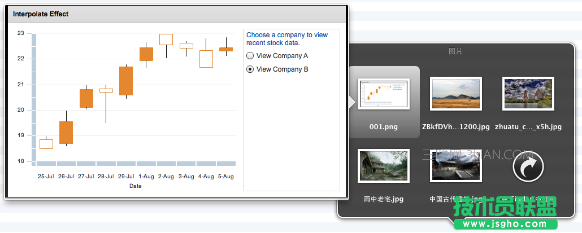Click the Open in Finder arrow icon

point(528,167)
